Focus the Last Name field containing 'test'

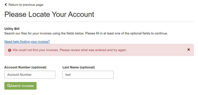[88, 75]
